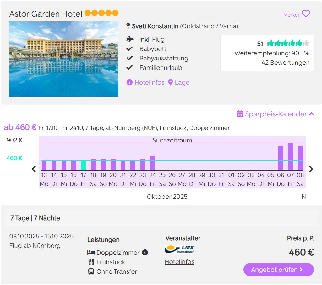Viewport: 322px width, 285px height.
Task: Select the green price bar for Friday 17
Action: point(83,165)
